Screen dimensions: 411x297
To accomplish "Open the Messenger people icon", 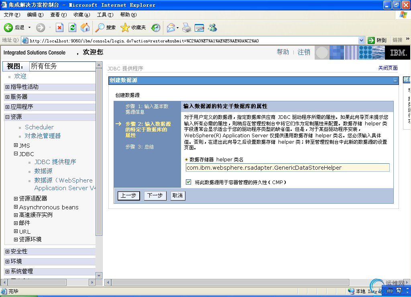I will pos(213,28).
